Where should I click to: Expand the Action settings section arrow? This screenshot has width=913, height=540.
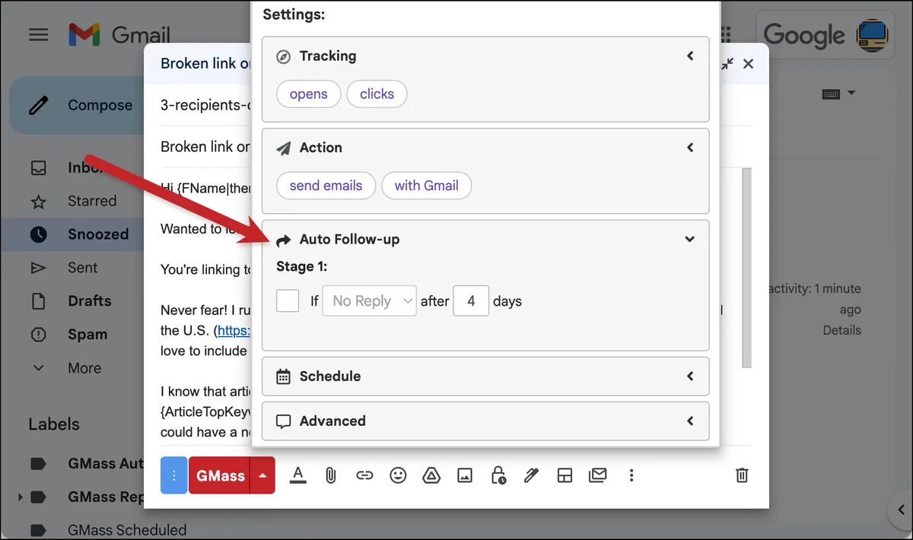click(690, 148)
